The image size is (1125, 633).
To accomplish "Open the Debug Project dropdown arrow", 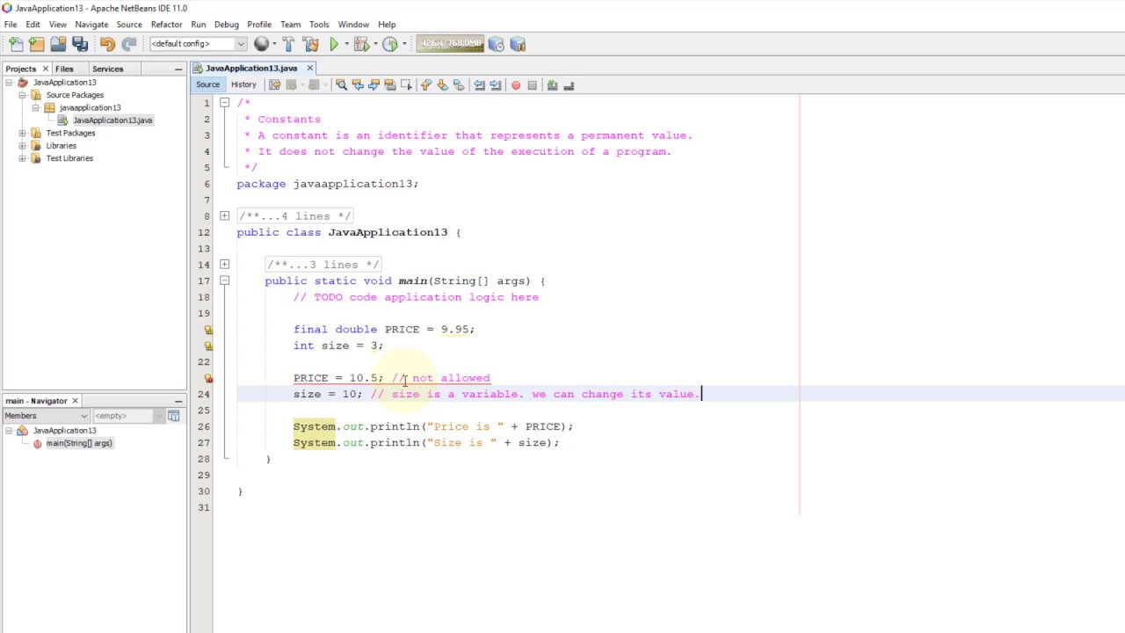I will tap(374, 44).
